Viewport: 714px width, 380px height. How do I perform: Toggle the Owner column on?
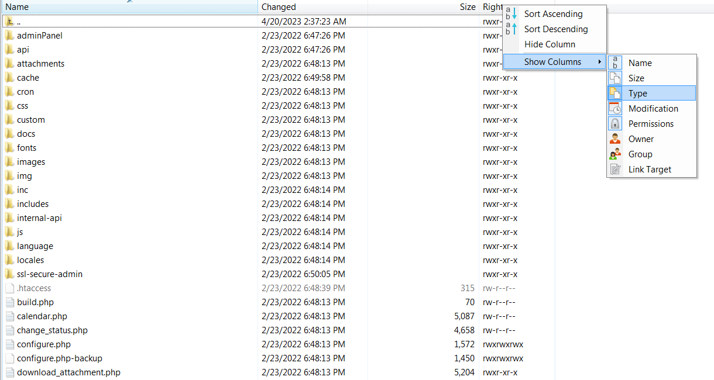pyautogui.click(x=641, y=139)
